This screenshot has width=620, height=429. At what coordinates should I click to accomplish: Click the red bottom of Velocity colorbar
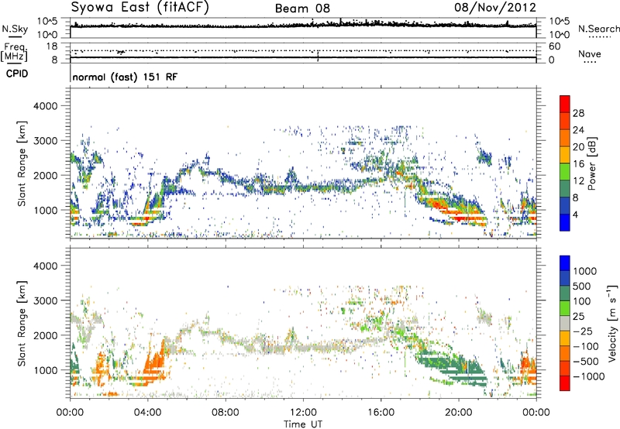[x=565, y=383]
